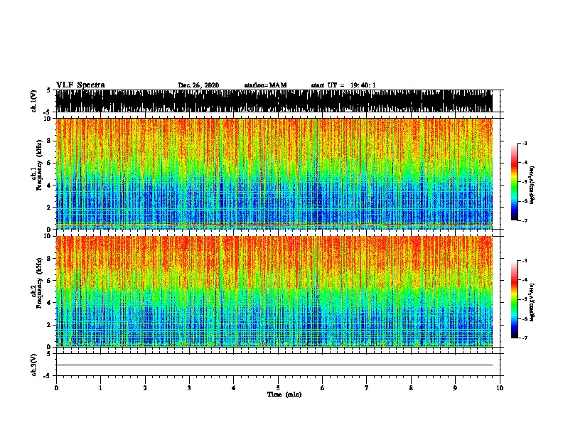The image size is (563, 435).
Task: Click the -3 label on ch.1 colorbar
Action: click(x=524, y=143)
